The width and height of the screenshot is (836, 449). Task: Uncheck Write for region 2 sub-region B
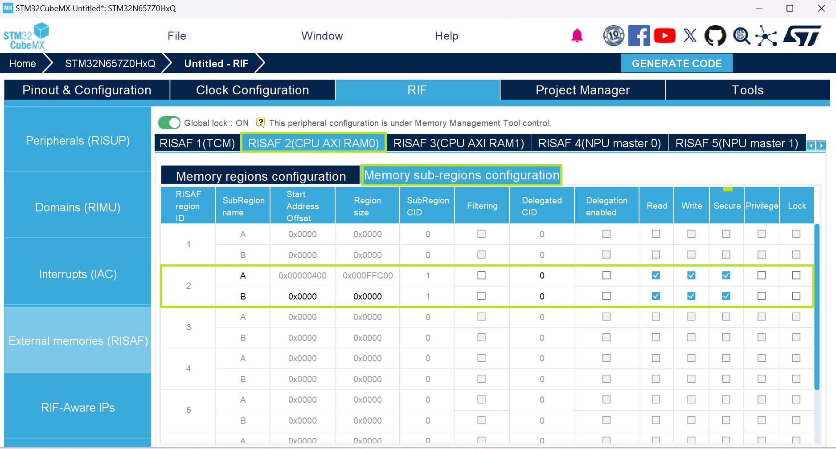(691, 296)
